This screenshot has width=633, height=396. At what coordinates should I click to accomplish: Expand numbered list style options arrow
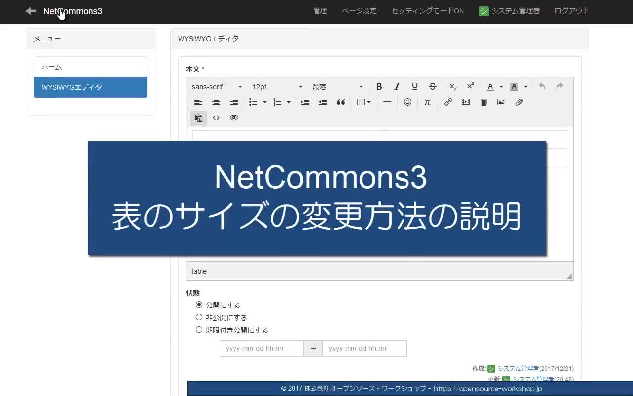tap(288, 102)
